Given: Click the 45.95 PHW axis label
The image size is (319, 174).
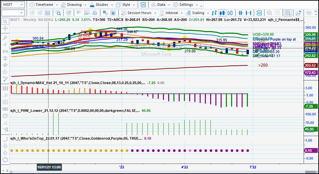Looking at the screenshot, I should pyautogui.click(x=310, y=129).
